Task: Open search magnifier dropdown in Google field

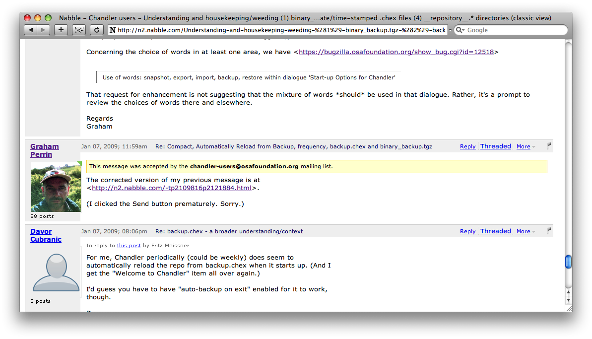Action: pyautogui.click(x=461, y=30)
